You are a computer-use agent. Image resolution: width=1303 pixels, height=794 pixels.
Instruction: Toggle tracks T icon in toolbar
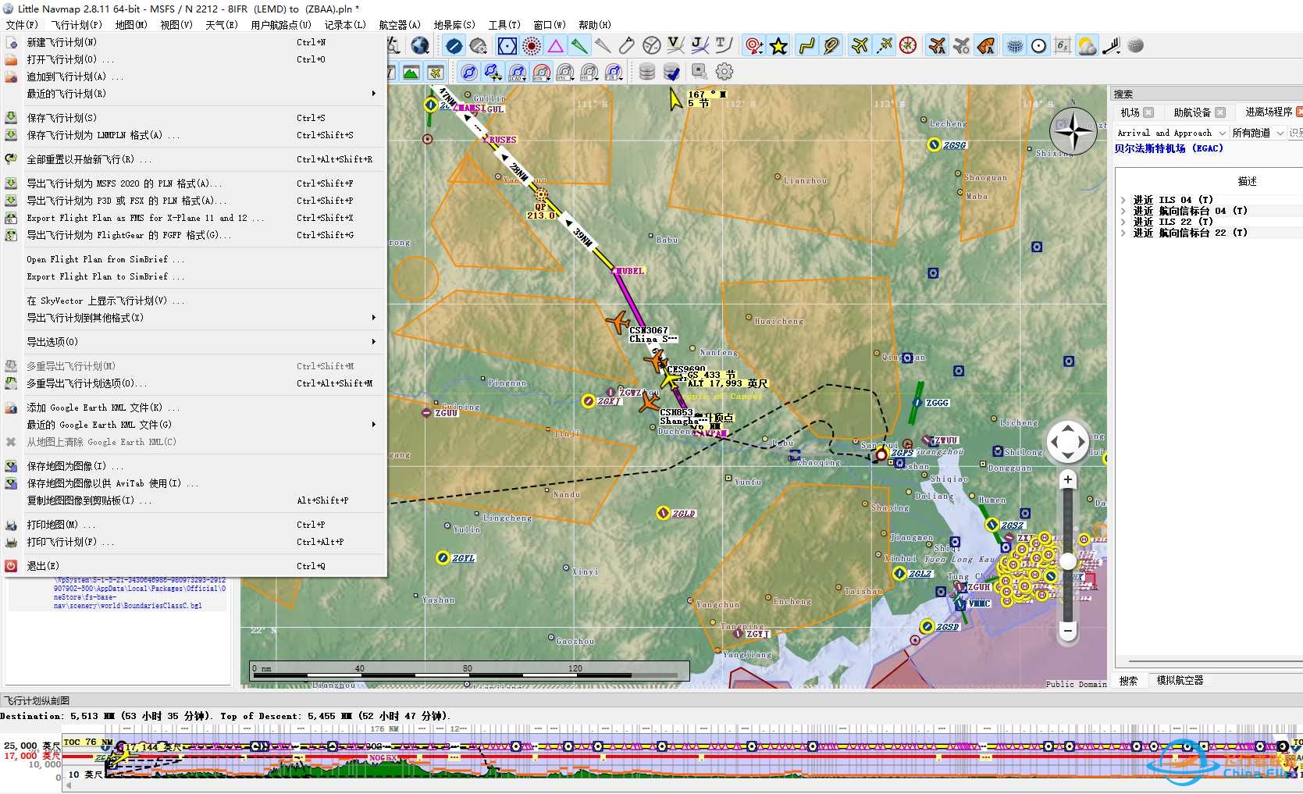coord(724,45)
